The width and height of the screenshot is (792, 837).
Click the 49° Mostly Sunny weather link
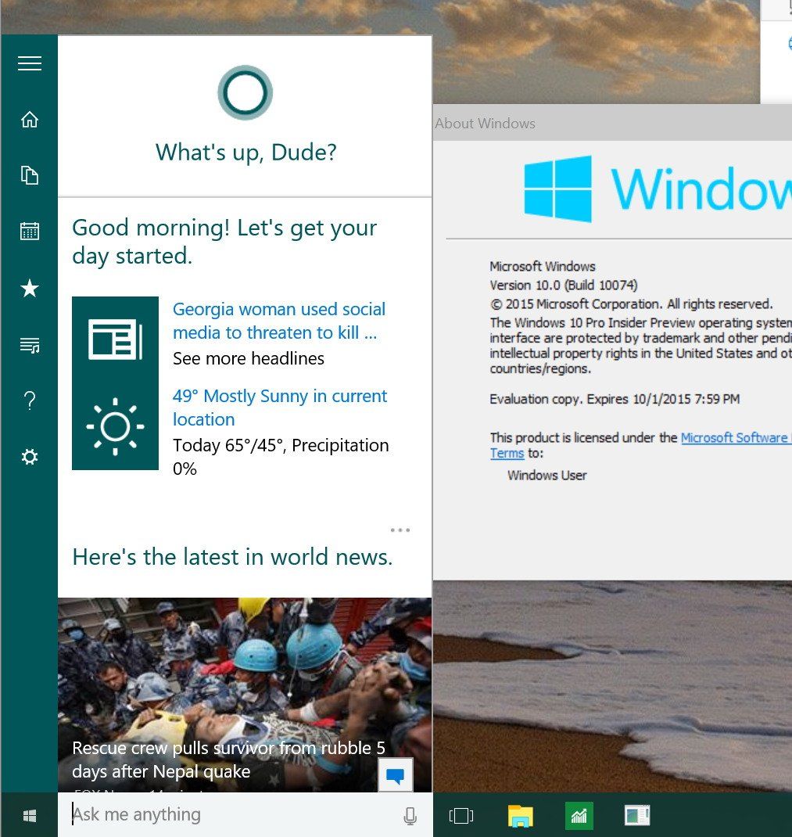point(280,408)
